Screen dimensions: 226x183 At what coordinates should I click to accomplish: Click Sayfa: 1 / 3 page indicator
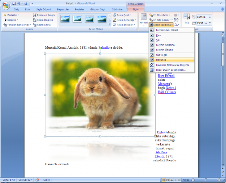coord(9,180)
